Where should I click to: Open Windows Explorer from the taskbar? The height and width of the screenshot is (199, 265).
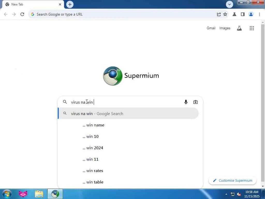coord(39,194)
